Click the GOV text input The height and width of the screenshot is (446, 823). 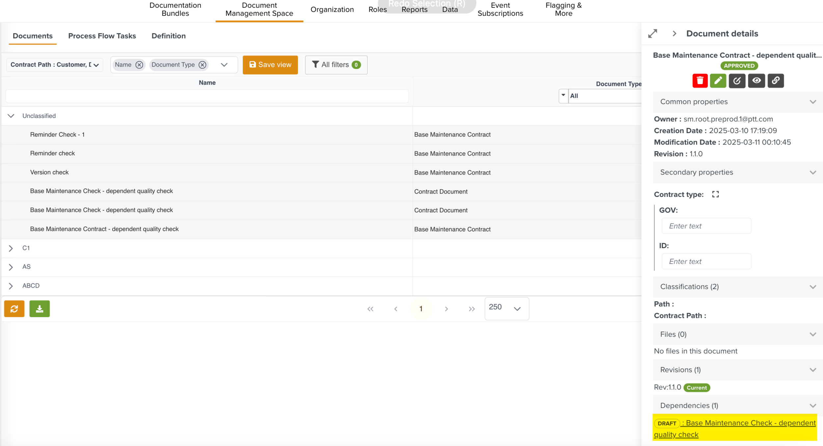[706, 226]
